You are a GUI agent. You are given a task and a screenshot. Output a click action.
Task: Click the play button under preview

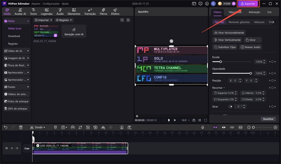point(169,120)
